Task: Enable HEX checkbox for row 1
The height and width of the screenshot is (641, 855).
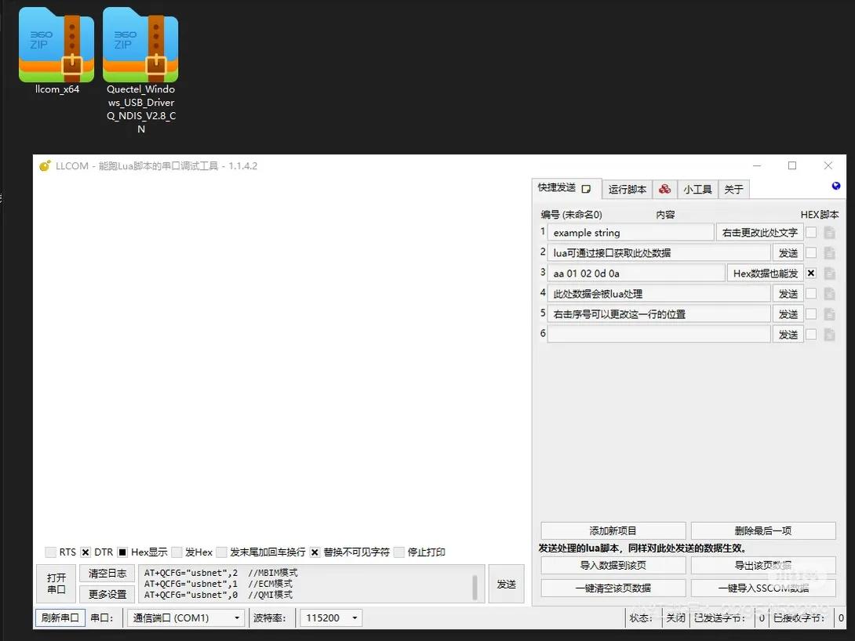Action: [x=811, y=233]
